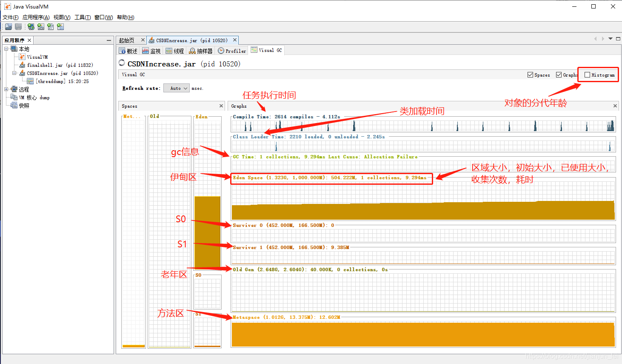Collapse the 本地 tree node
The height and width of the screenshot is (364, 622).
(6, 49)
